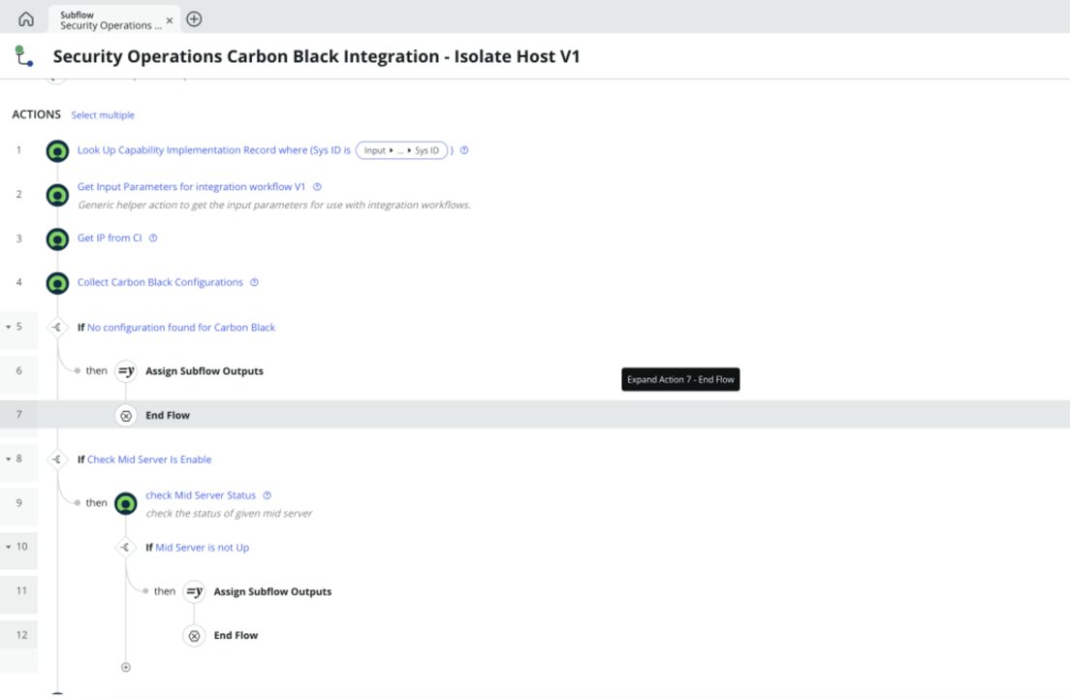Screen dimensions: 1070x699
Task: Click info icon next to Get IP from CI
Action: pos(153,238)
